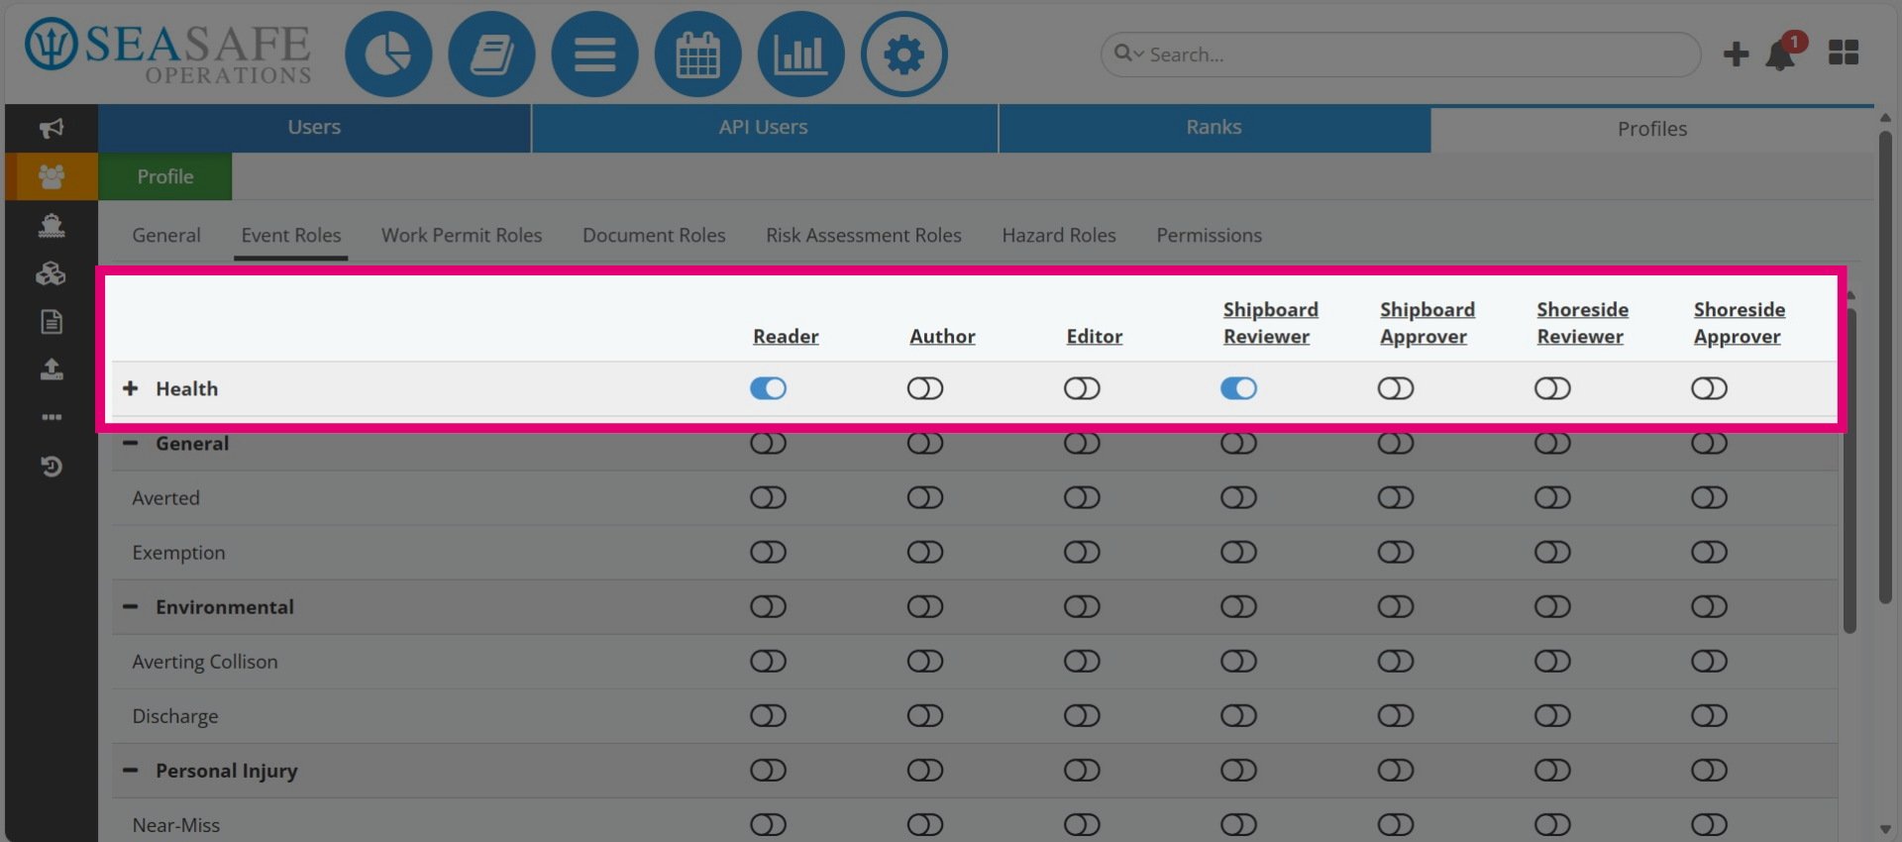Click the page vertical scrollbar thumb
Image resolution: width=1902 pixels, height=842 pixels.
click(1885, 367)
